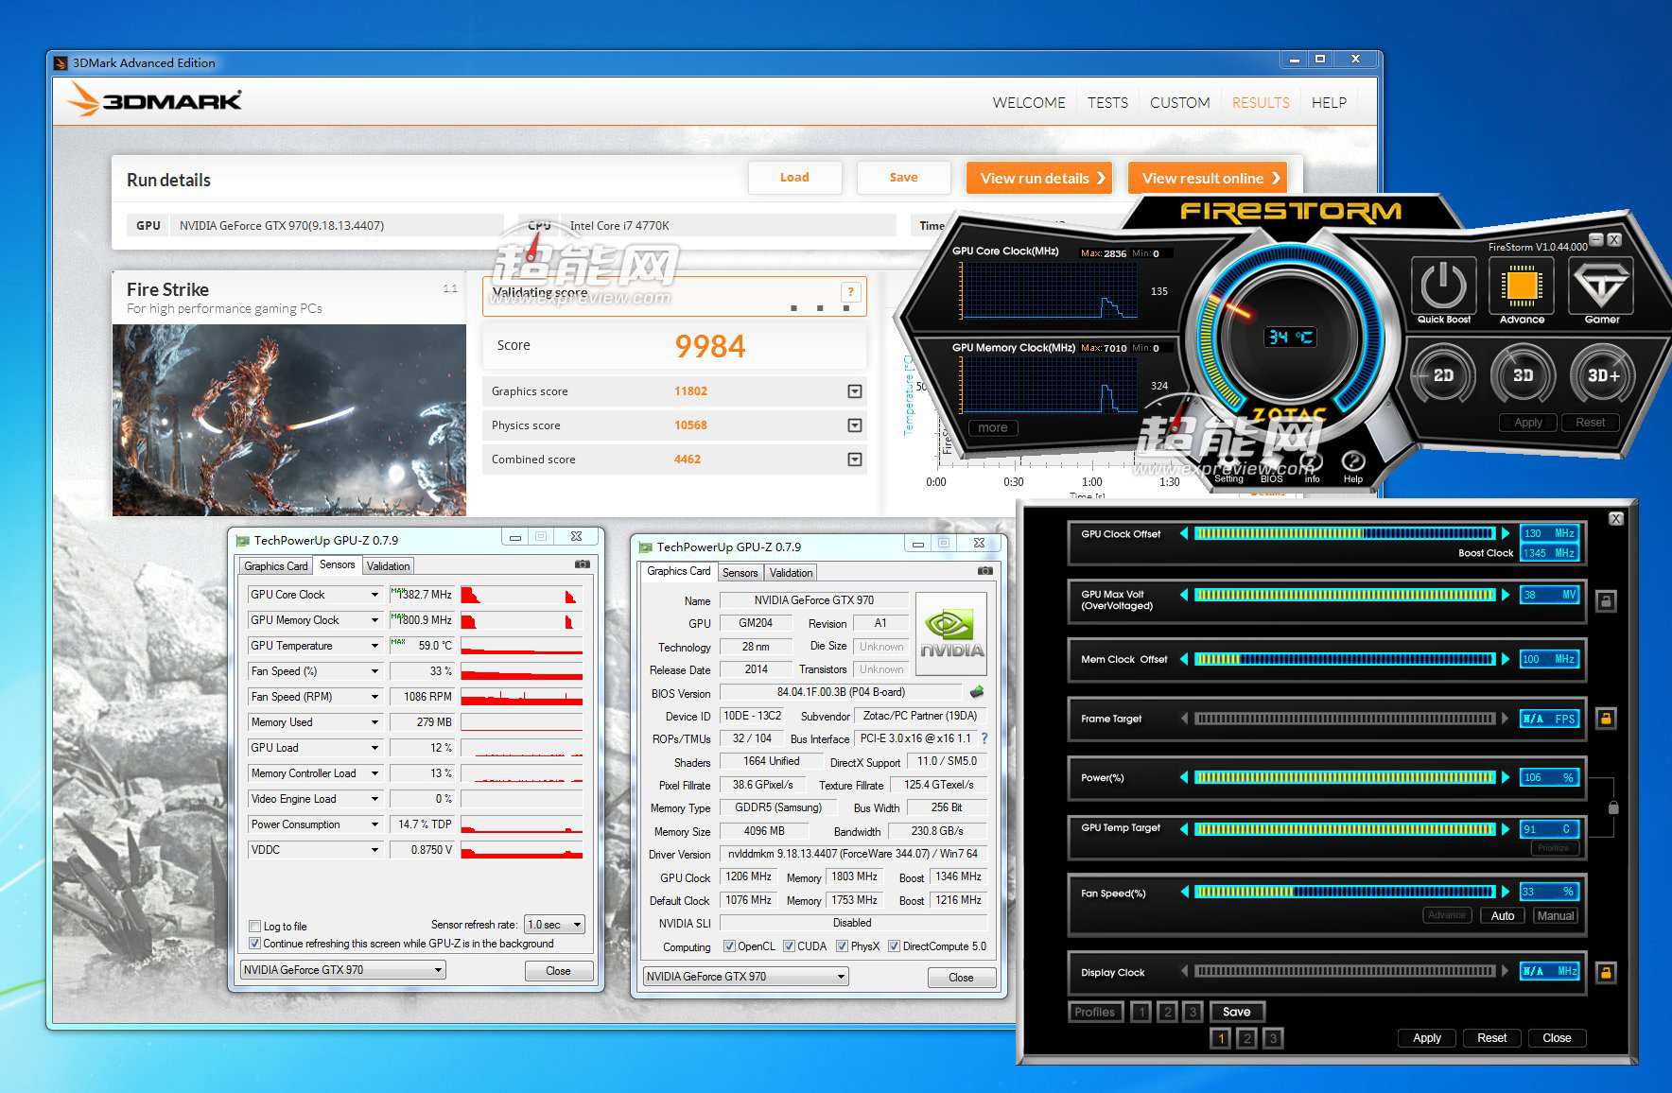Screen dimensions: 1672x1093
Task: Open the Sensor refresh rate dropdown
Action: (x=554, y=925)
